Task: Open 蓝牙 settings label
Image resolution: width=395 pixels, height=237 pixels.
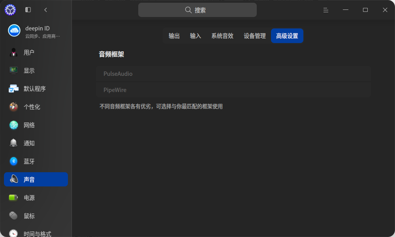Action: pyautogui.click(x=29, y=161)
